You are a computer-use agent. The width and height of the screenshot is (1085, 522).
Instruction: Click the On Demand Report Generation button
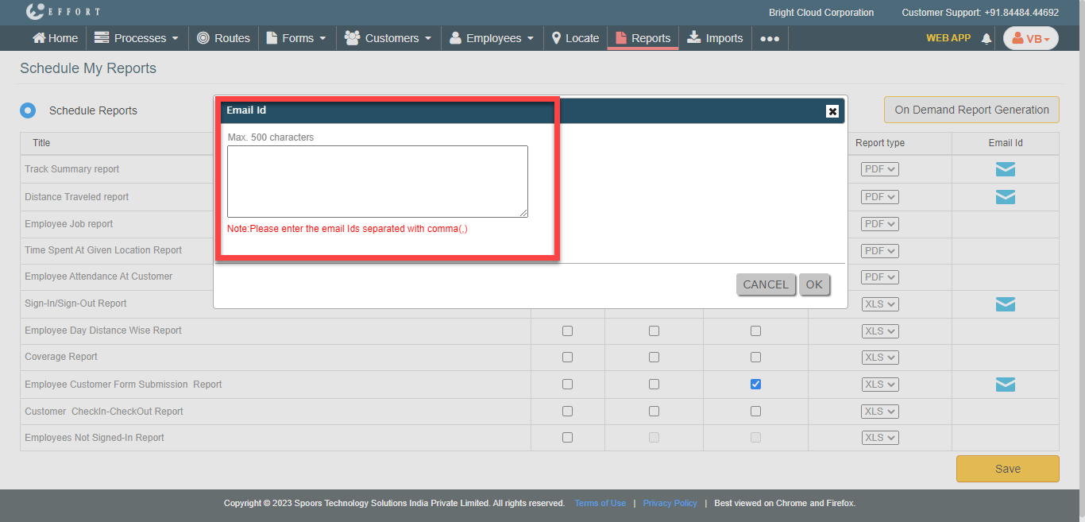(x=971, y=110)
